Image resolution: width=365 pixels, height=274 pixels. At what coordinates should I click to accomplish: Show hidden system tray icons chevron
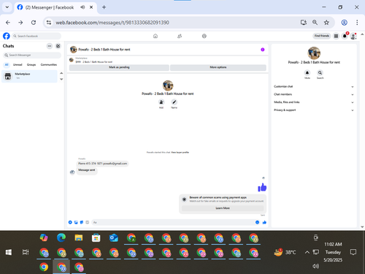coord(307,252)
